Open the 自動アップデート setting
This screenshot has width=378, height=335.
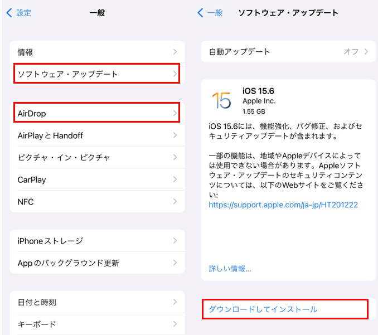click(288, 52)
